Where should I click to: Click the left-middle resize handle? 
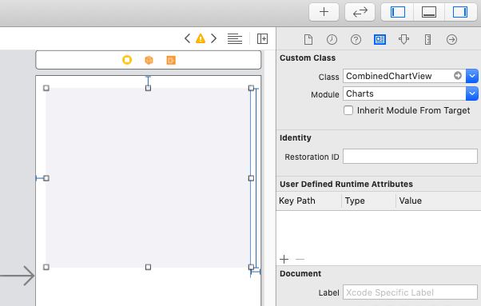(x=46, y=178)
